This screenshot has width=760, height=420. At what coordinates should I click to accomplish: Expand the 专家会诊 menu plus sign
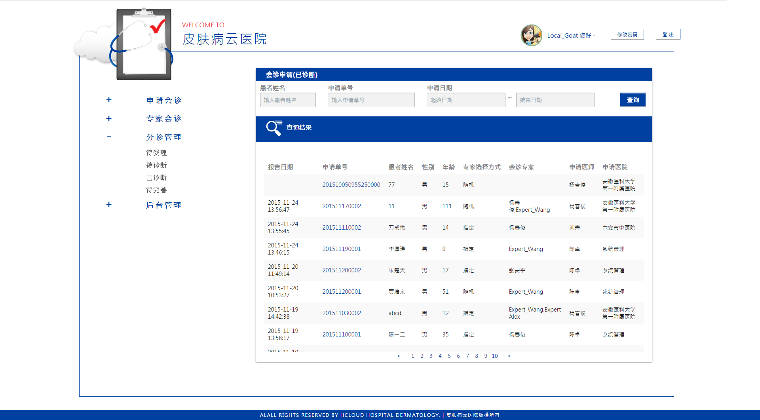point(109,118)
